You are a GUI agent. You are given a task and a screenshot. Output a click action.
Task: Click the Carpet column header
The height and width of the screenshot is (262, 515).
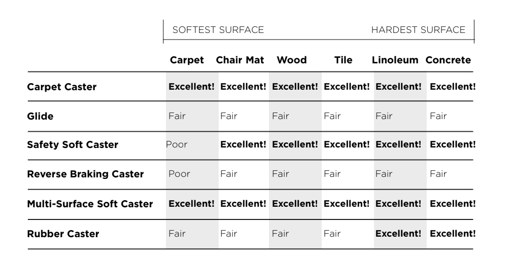(187, 60)
